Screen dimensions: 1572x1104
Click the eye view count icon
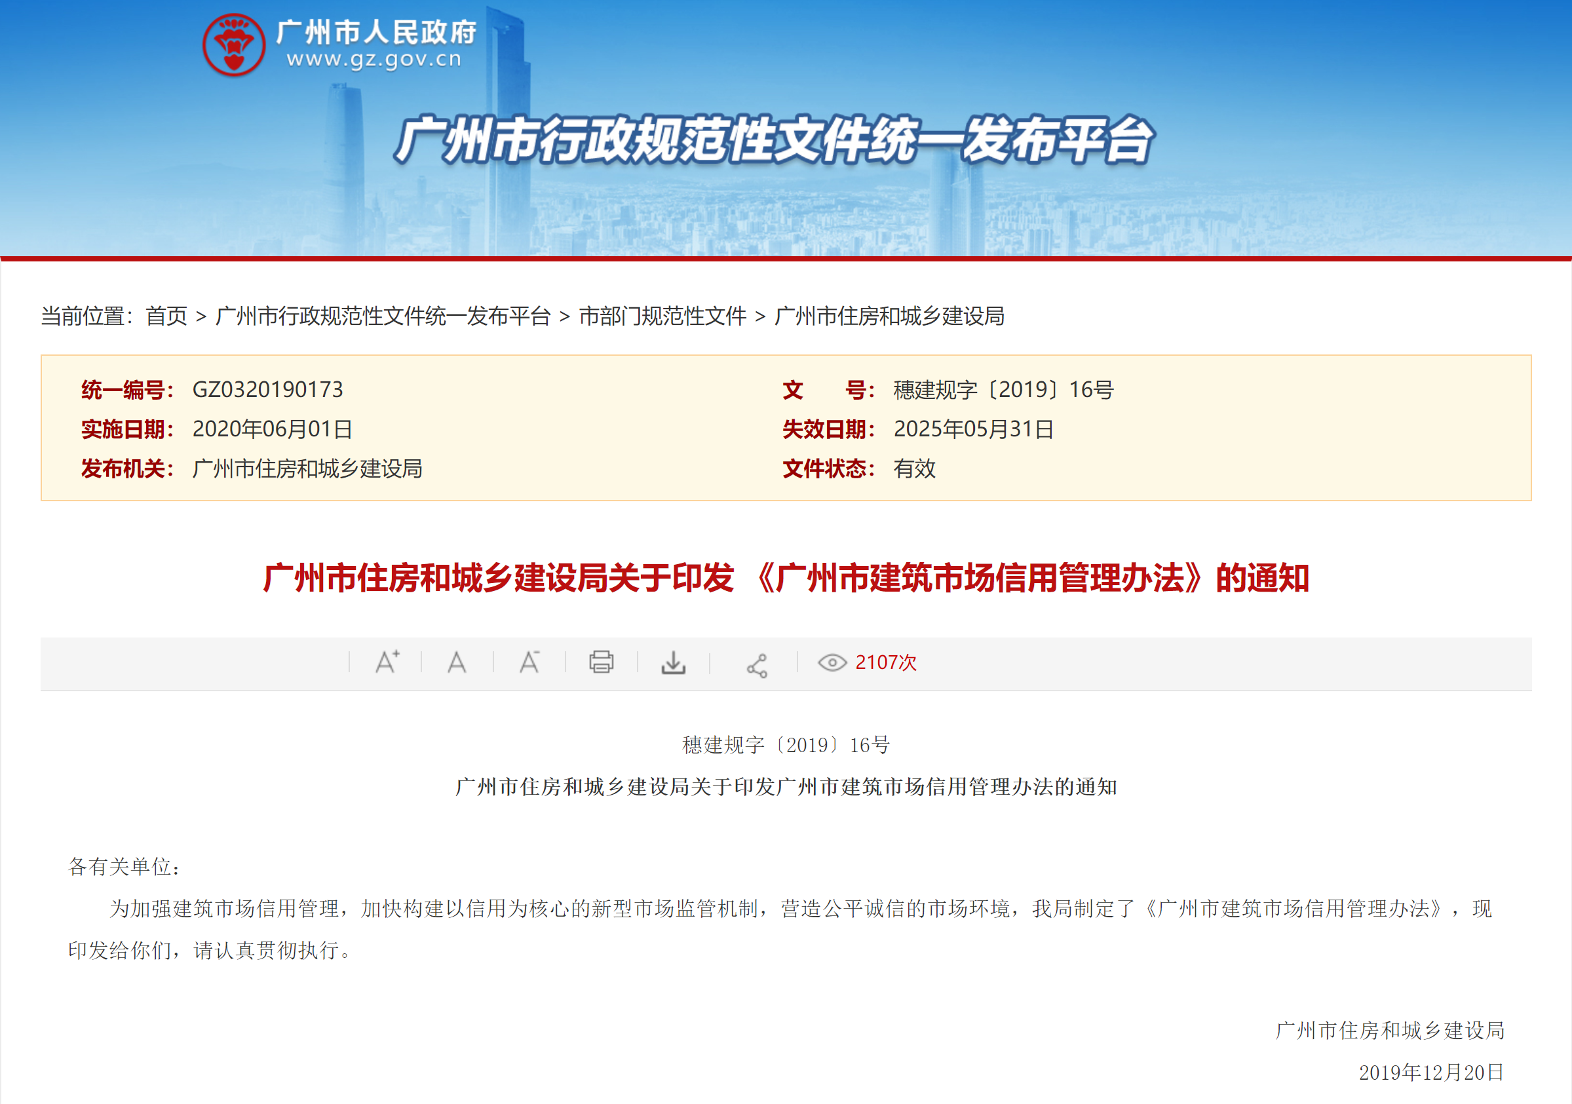click(x=832, y=662)
